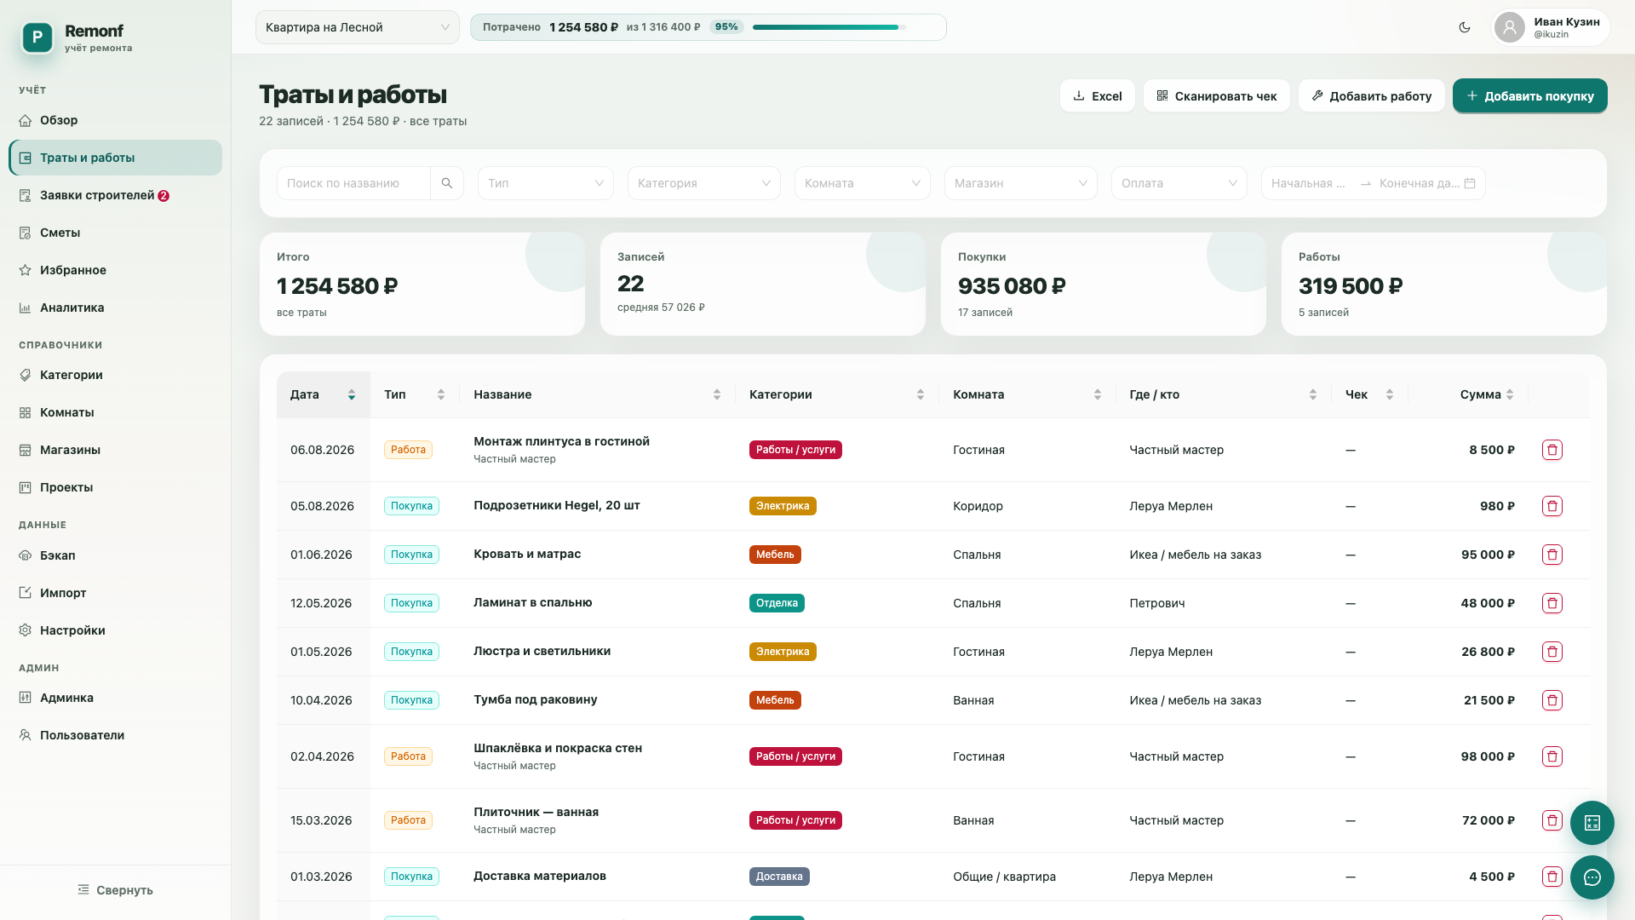Sort table by Комната column
Screen dimensions: 1635x920
(1027, 394)
